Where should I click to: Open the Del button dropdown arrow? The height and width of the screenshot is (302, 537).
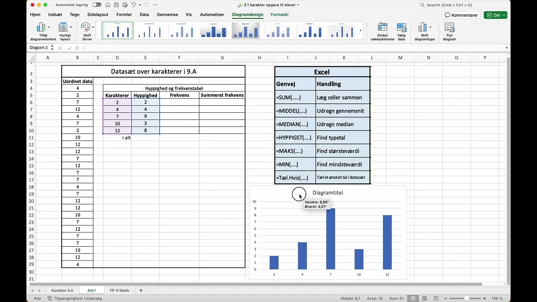pos(504,15)
